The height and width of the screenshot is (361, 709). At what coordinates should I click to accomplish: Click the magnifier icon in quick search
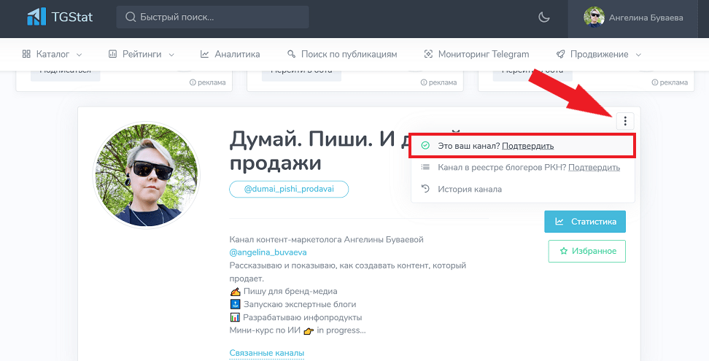(130, 18)
